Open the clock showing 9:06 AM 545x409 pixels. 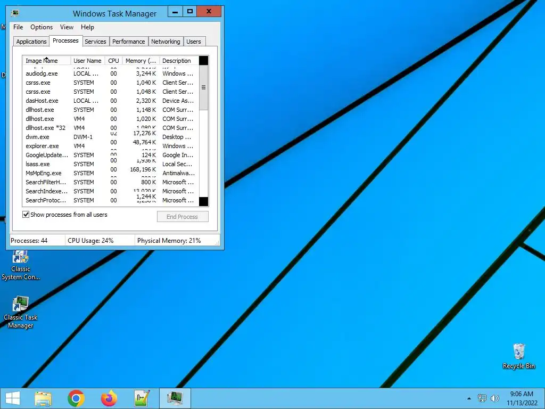pos(522,398)
